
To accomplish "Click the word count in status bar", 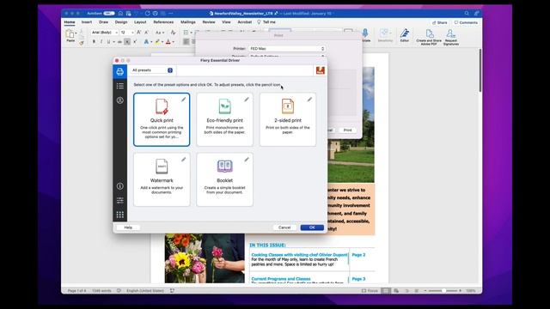I will pos(101,291).
